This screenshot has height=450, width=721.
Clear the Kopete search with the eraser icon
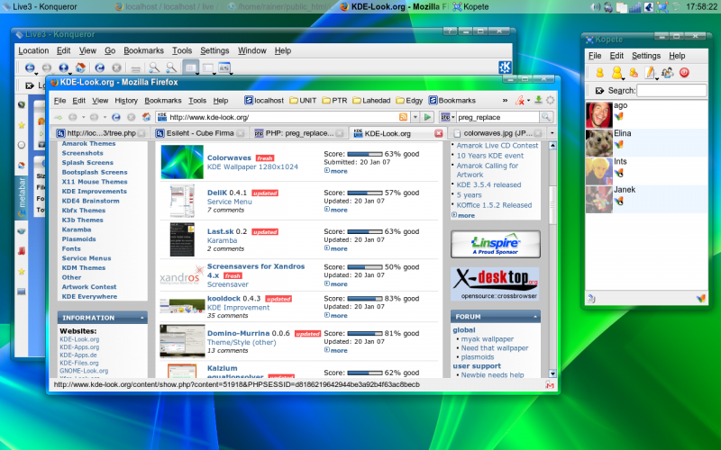click(x=599, y=91)
